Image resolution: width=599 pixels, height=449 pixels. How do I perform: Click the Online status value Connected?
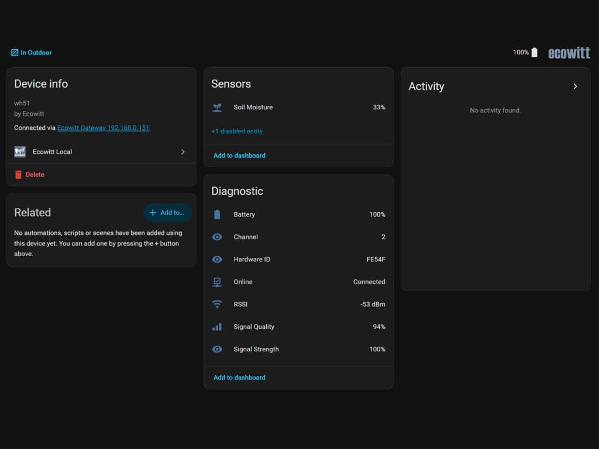(369, 282)
